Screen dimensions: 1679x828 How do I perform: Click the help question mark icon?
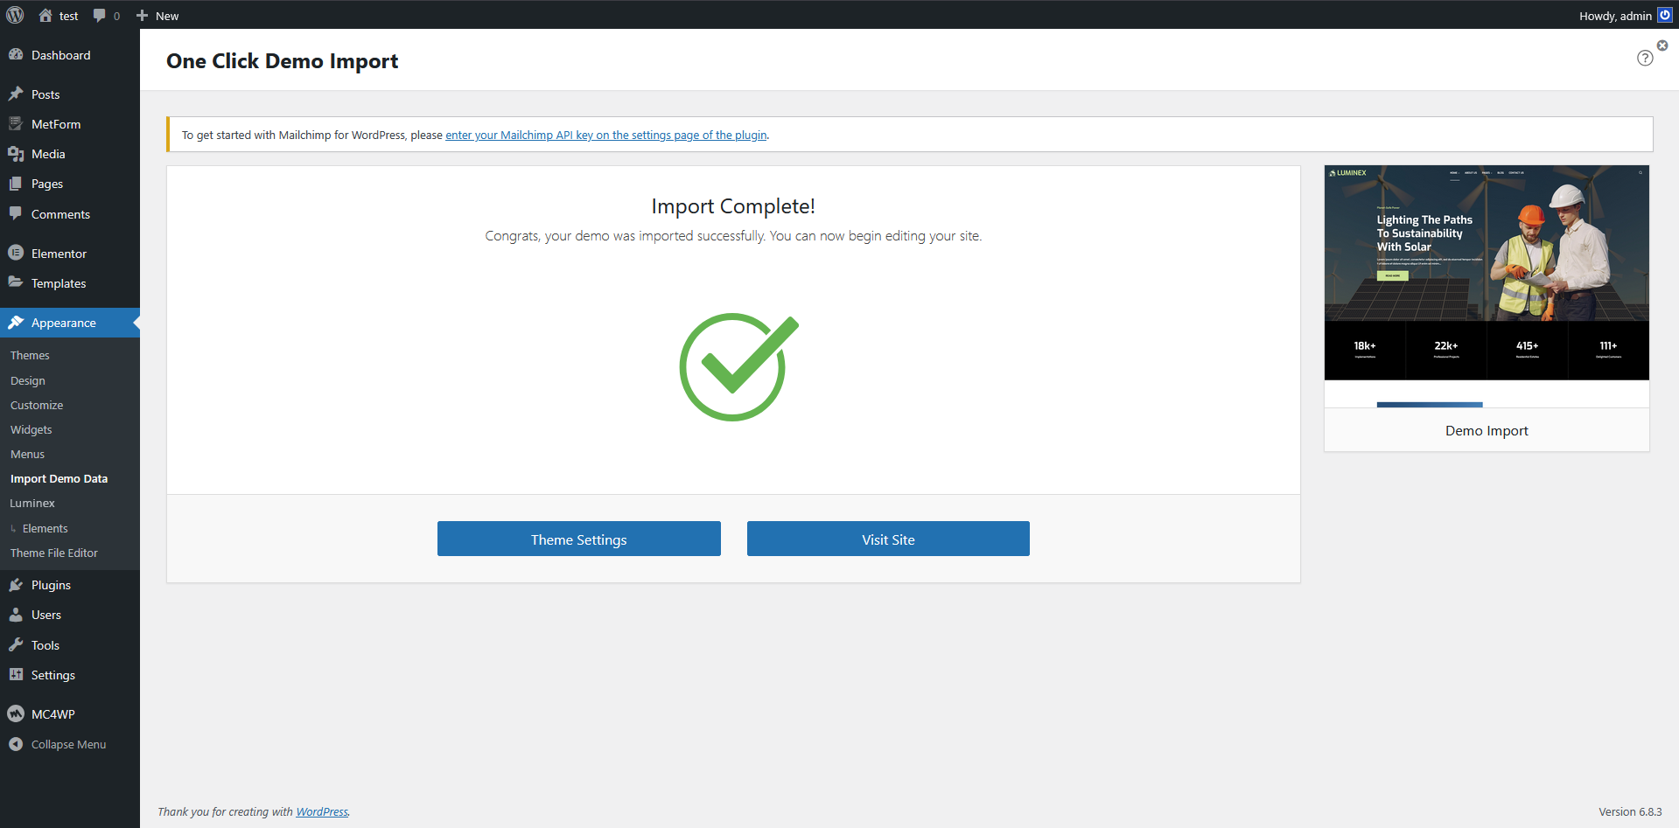click(1645, 58)
